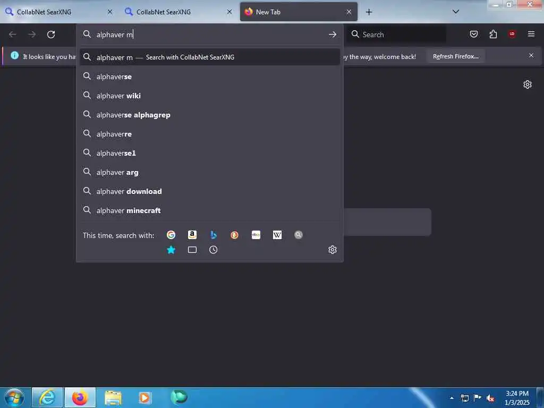Open the Firefox hamburger menu

531,34
